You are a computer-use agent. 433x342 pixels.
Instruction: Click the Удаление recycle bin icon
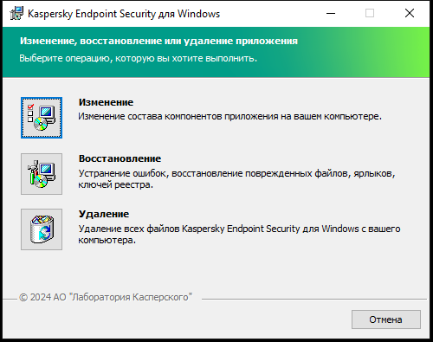tap(42, 229)
